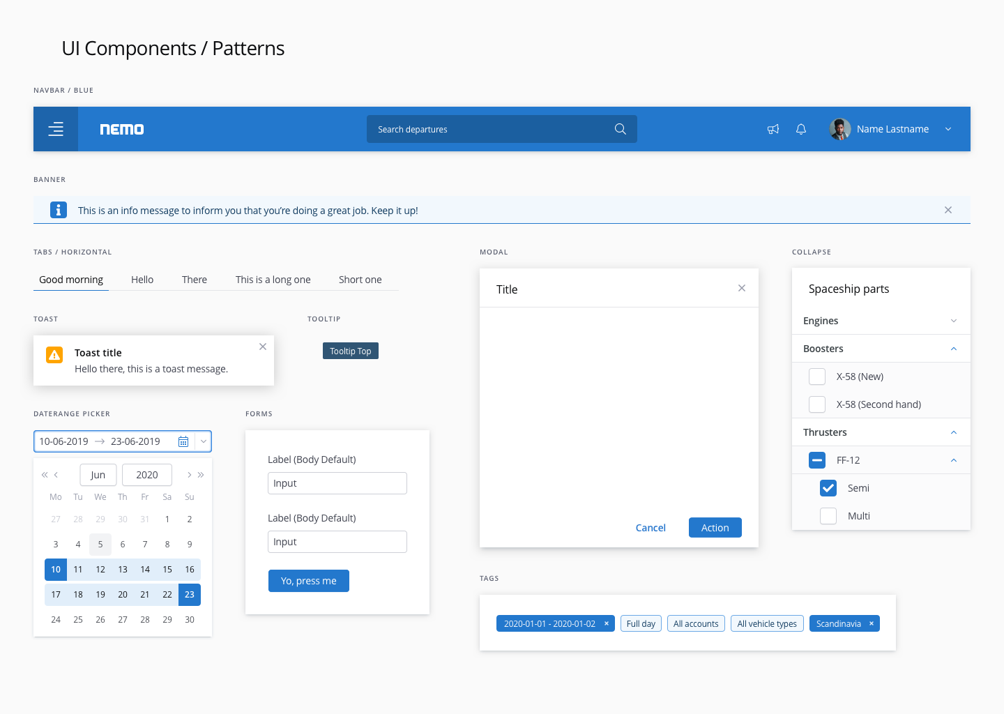Click the Yo, press me button
This screenshot has height=714, width=1004.
coord(309,581)
